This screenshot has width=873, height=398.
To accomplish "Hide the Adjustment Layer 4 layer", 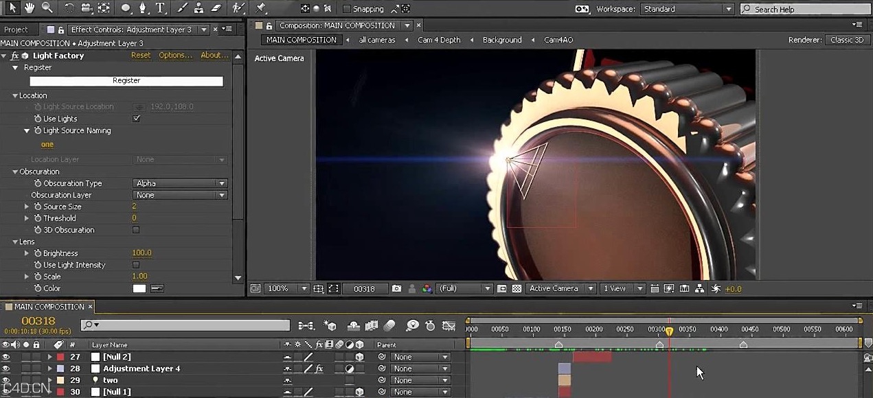I will [x=5, y=368].
